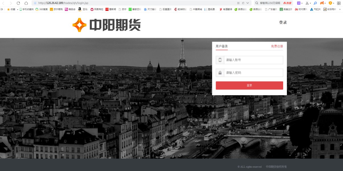Open the 苏宁易购 bookmark
The image size is (343, 171).
point(56,9)
